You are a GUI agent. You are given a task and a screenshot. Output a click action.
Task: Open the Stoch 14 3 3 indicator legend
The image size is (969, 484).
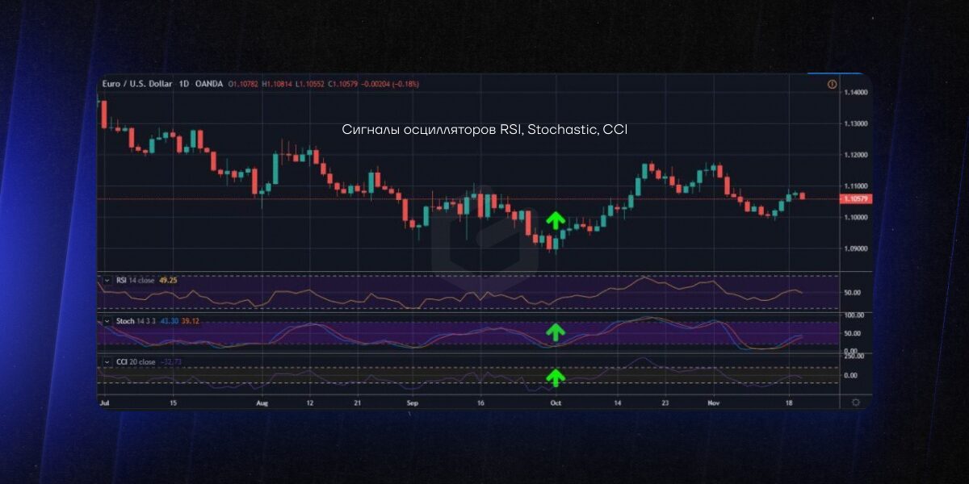coord(136,321)
